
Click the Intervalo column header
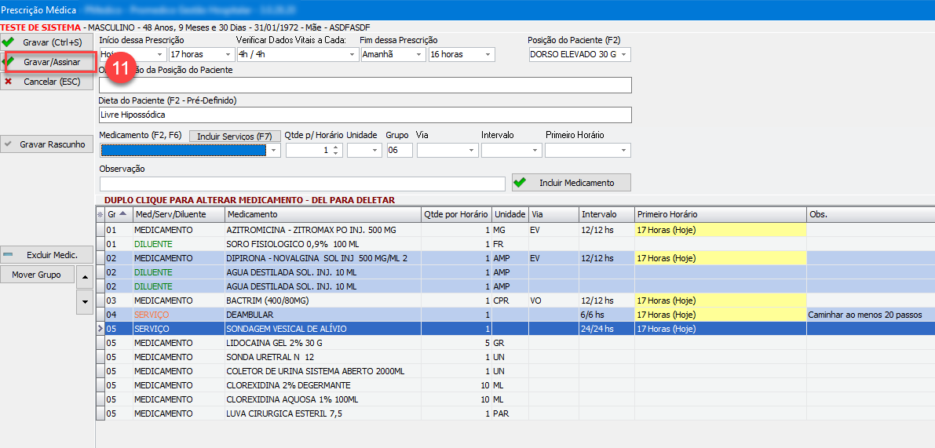[x=604, y=214]
